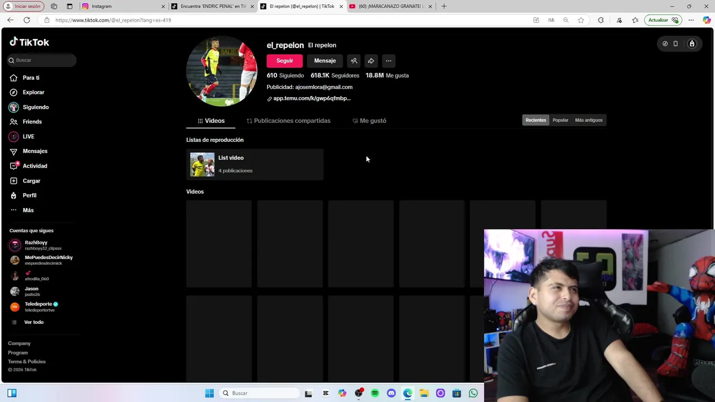Screen dimensions: 715x402
Task: Switch to Publicaciones compartidas tab
Action: (288, 121)
